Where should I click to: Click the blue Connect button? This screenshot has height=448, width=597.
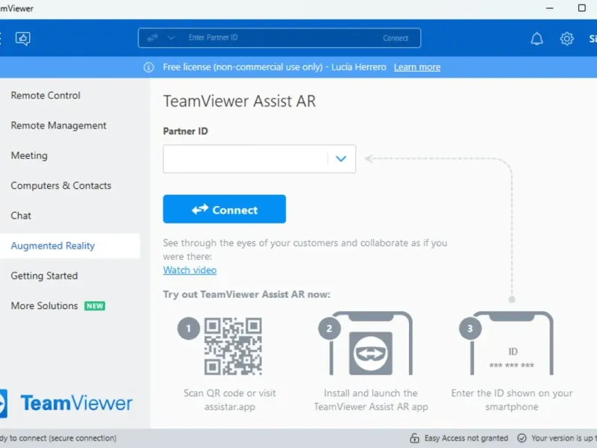[x=225, y=209]
